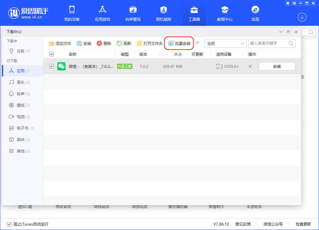Sort by 版本 column header
This screenshot has height=230, width=319.
click(143, 54)
